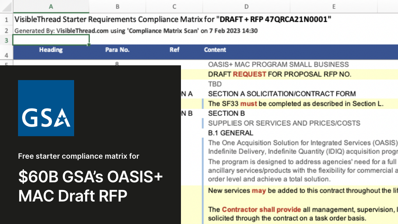Select column A header
Screen dimensions: 398x224
tap(51, 6)
